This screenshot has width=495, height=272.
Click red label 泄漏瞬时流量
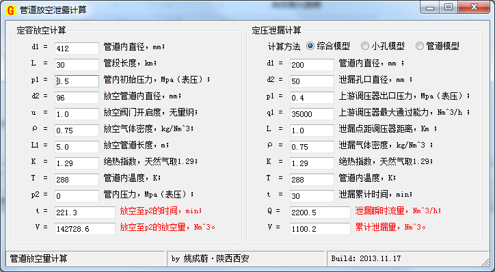click(398, 210)
